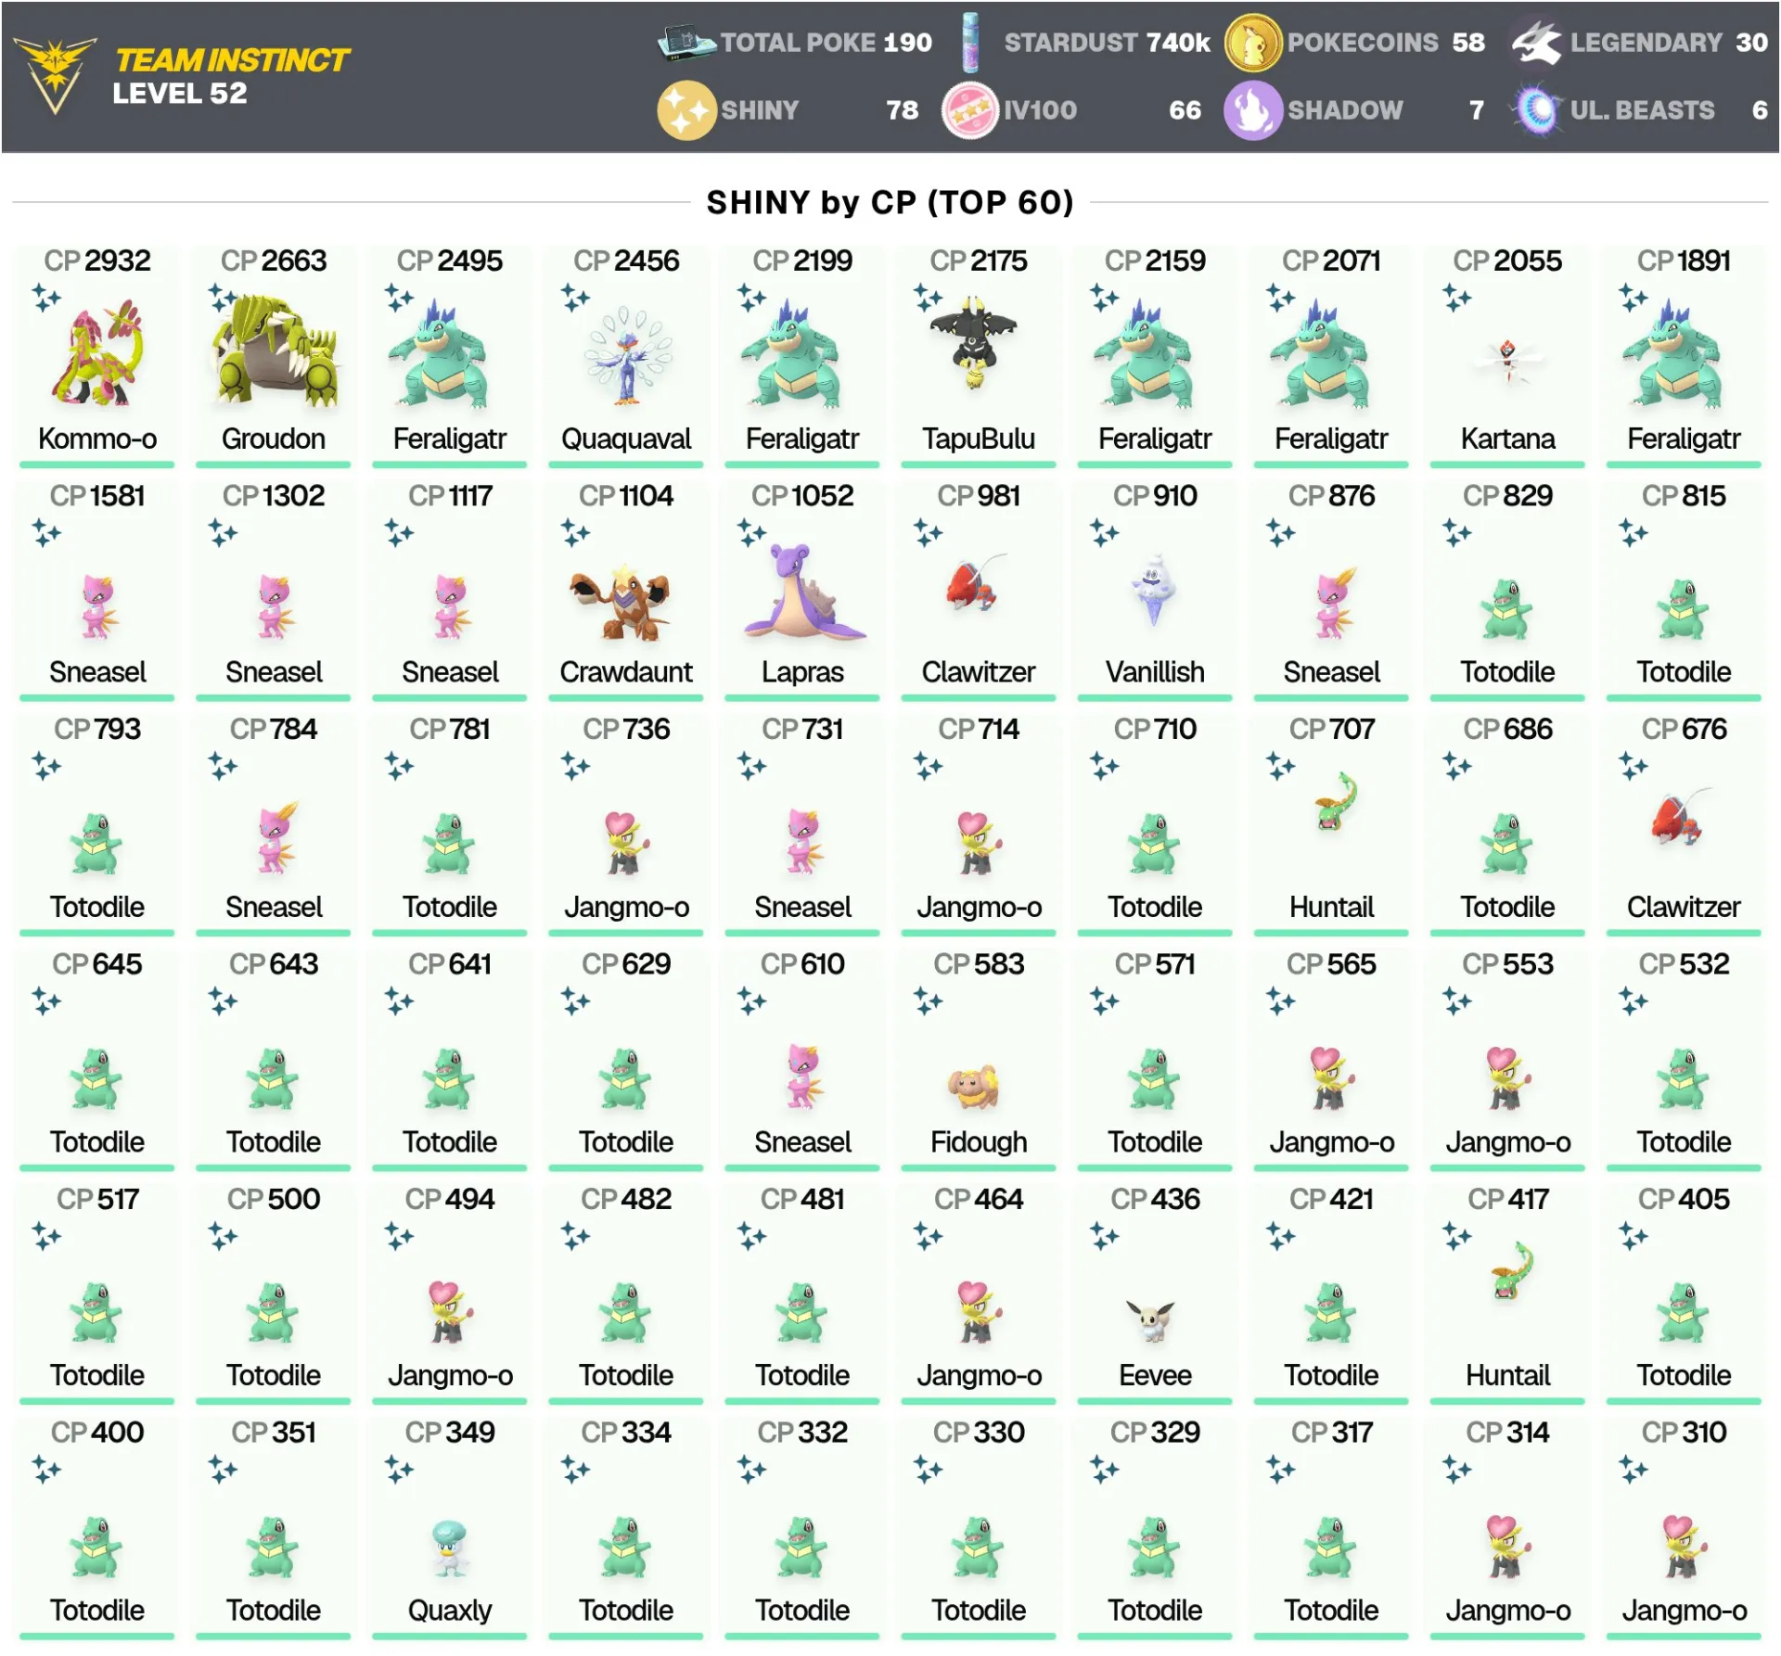Click the Pokecoins gold coin icon

[1252, 43]
